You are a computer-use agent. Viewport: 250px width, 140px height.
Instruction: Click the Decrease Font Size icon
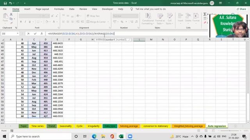click(x=57, y=16)
